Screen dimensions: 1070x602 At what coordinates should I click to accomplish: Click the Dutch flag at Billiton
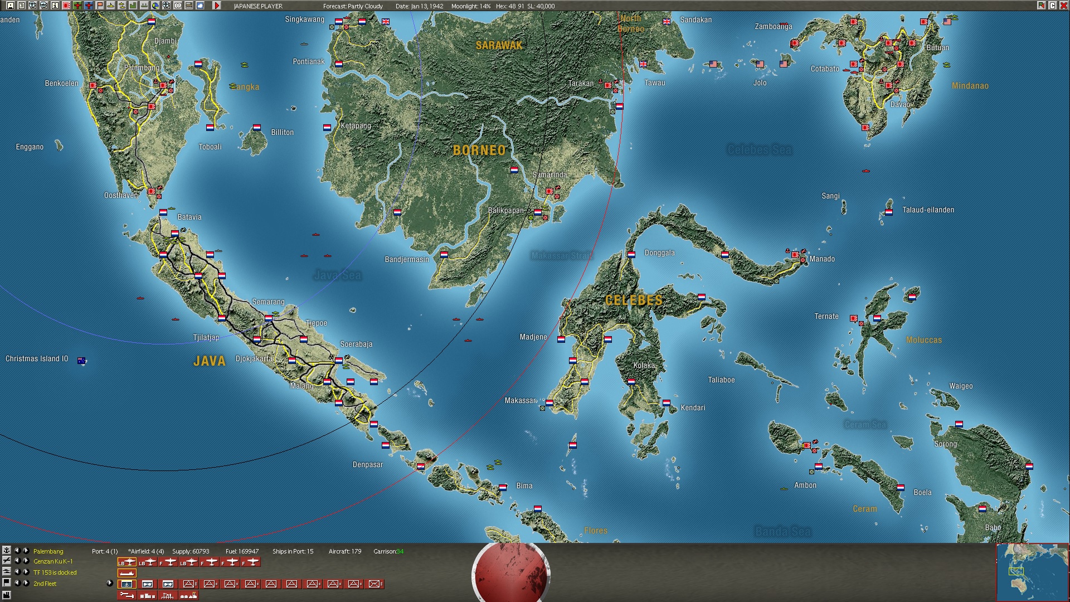pyautogui.click(x=257, y=128)
